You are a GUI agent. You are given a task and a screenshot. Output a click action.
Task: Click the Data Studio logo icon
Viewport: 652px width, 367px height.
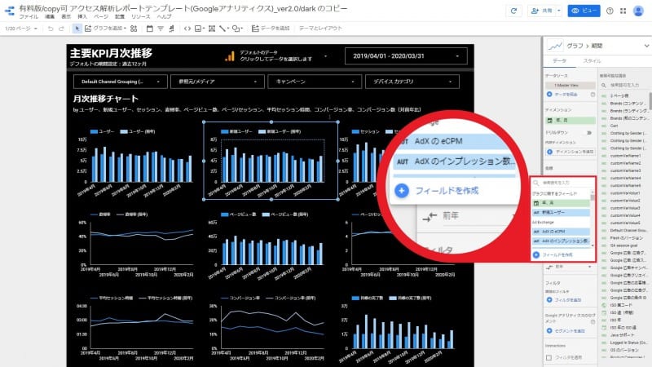(9, 11)
